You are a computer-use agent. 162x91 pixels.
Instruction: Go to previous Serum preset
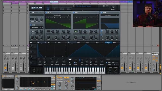(x=99, y=6)
